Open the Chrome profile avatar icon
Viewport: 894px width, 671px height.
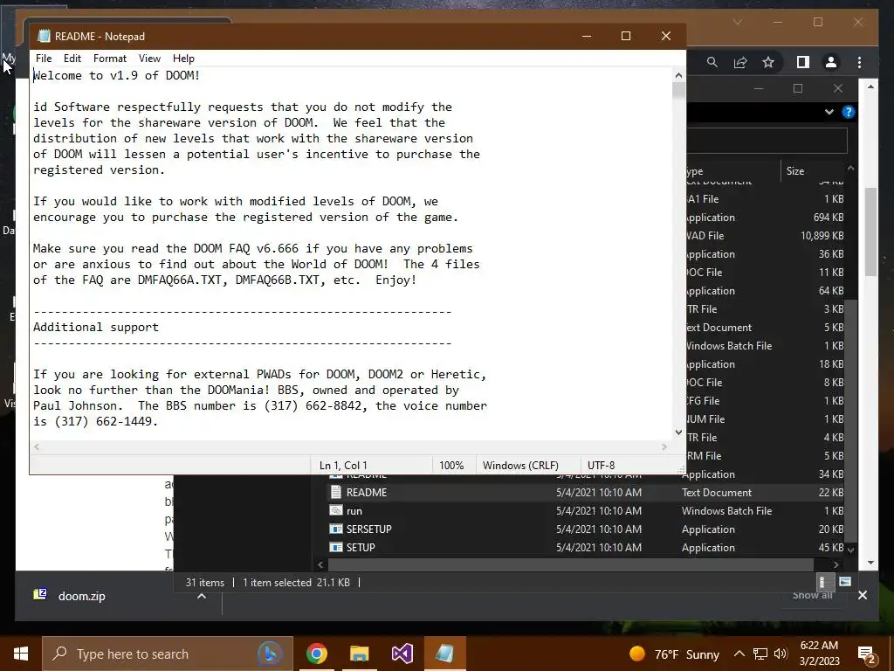pyautogui.click(x=831, y=62)
